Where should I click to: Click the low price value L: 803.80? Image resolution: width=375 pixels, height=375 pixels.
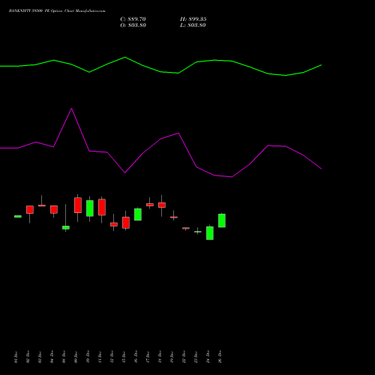click(x=193, y=25)
